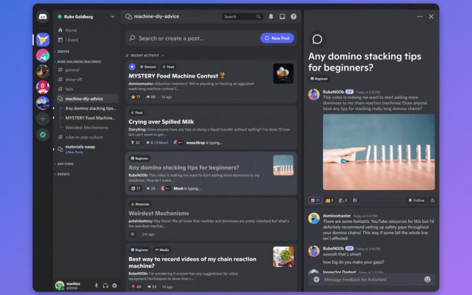Click the help question mark icon
Viewport: 472px width, 295px height.
coord(294,17)
